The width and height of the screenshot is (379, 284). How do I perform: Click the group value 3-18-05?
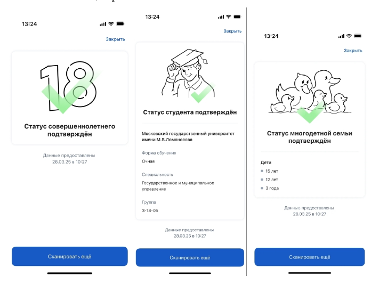(150, 210)
